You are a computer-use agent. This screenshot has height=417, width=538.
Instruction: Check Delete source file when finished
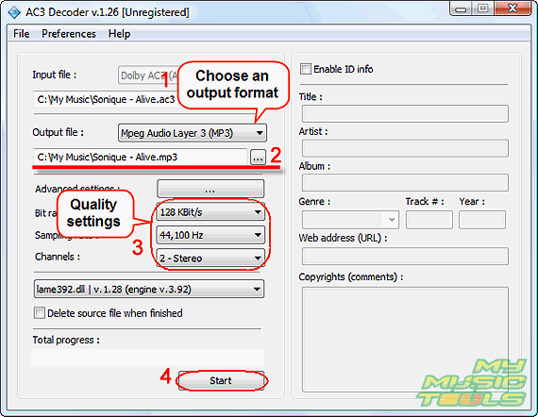[x=40, y=313]
